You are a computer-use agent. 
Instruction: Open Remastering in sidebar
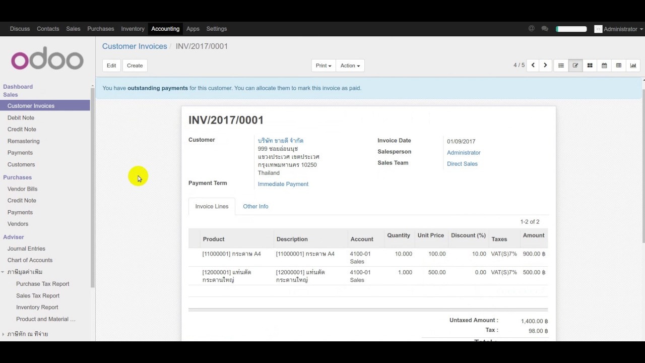pos(23,141)
